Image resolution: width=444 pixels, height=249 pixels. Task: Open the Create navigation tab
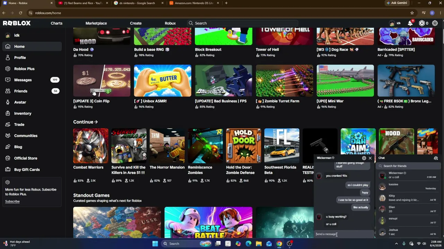(136, 23)
